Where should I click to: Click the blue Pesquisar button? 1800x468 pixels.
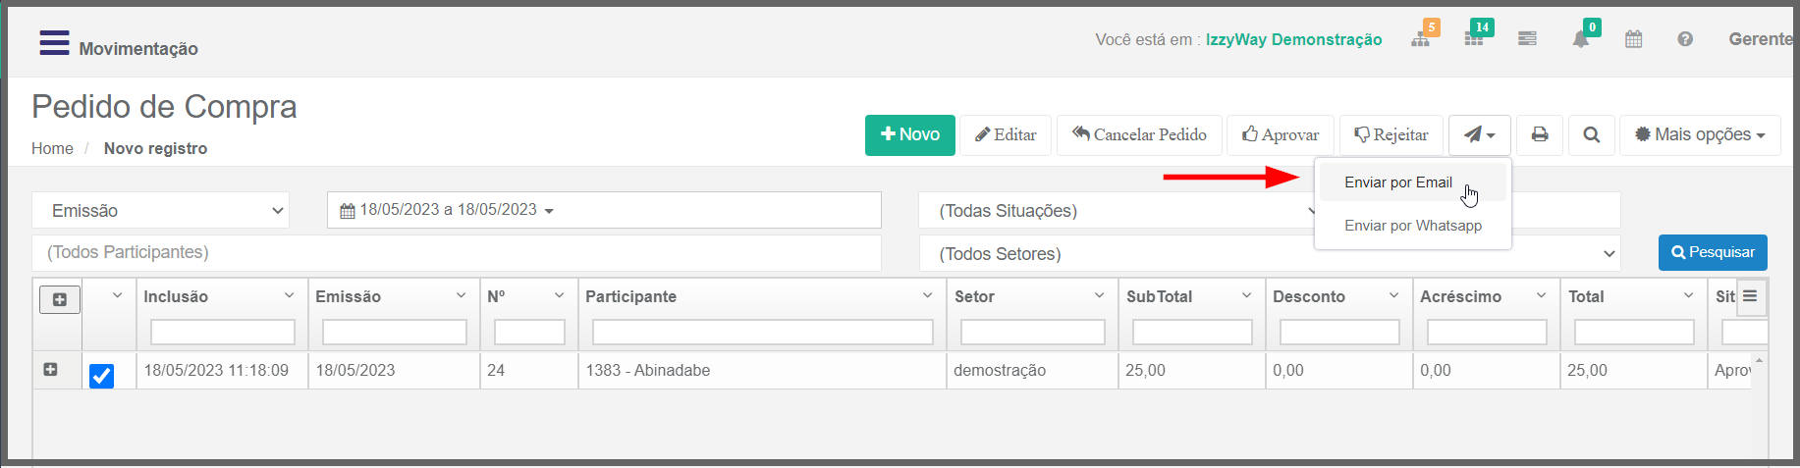[x=1713, y=252]
